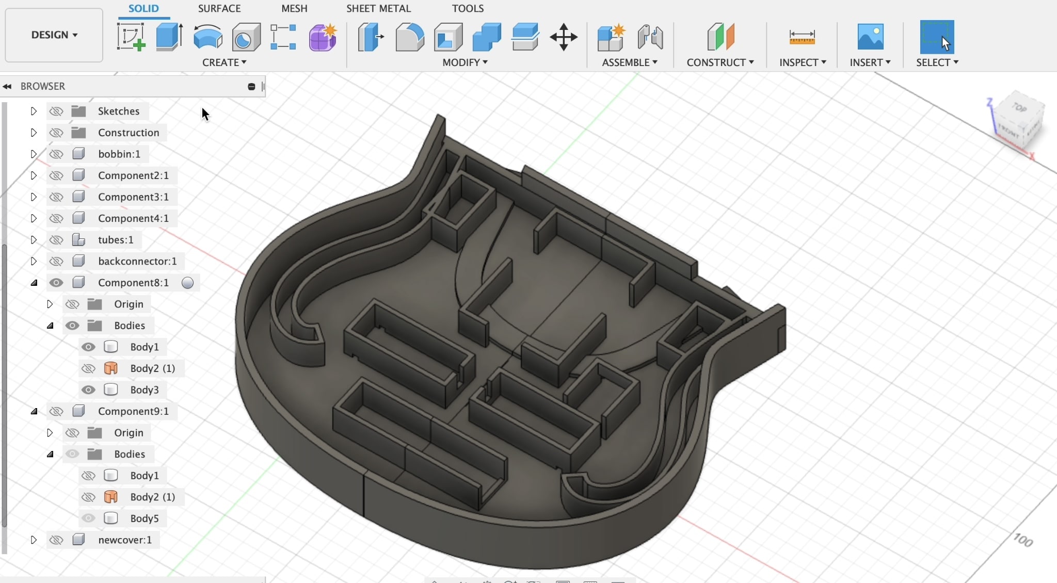
Task: Select the New Component tool
Action: pyautogui.click(x=612, y=37)
